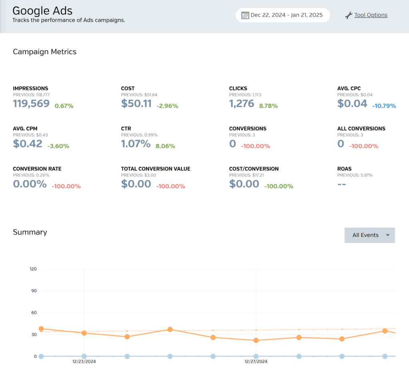Click the Total Conversion Value $0.00

click(x=136, y=184)
